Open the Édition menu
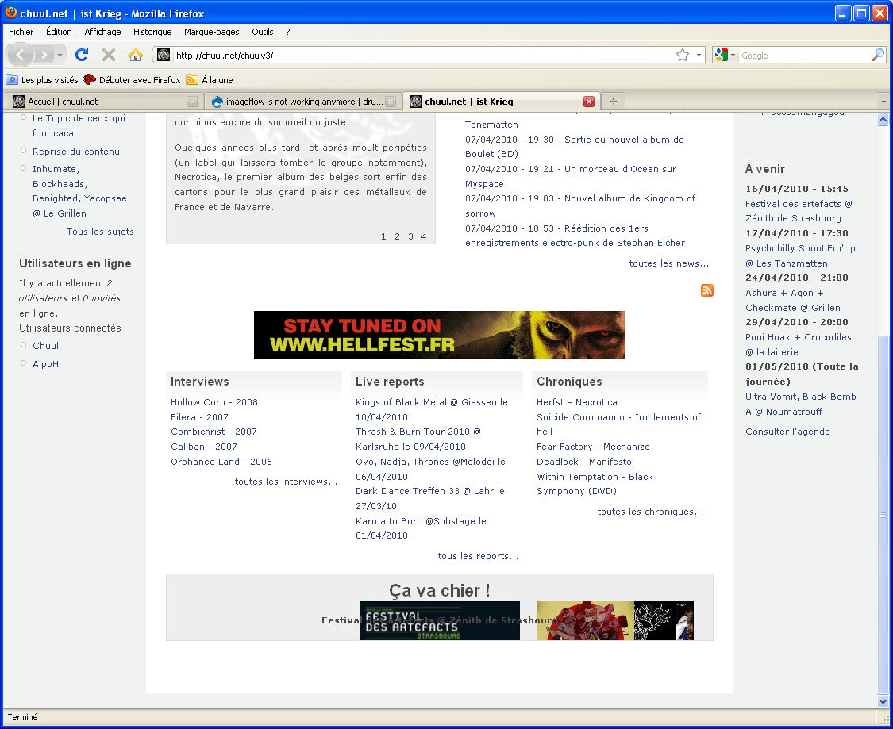The width and height of the screenshot is (893, 729). 59,32
